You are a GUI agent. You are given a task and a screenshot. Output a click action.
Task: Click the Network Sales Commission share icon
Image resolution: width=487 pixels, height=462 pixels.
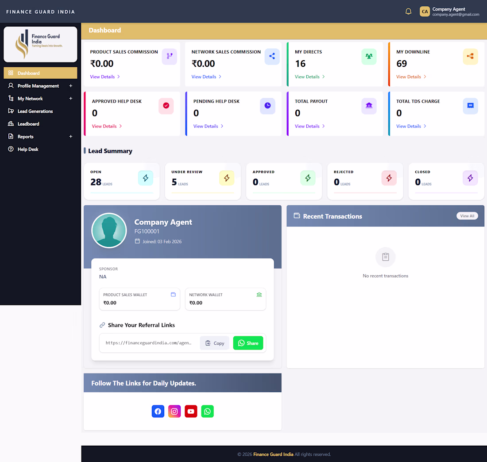click(x=272, y=56)
